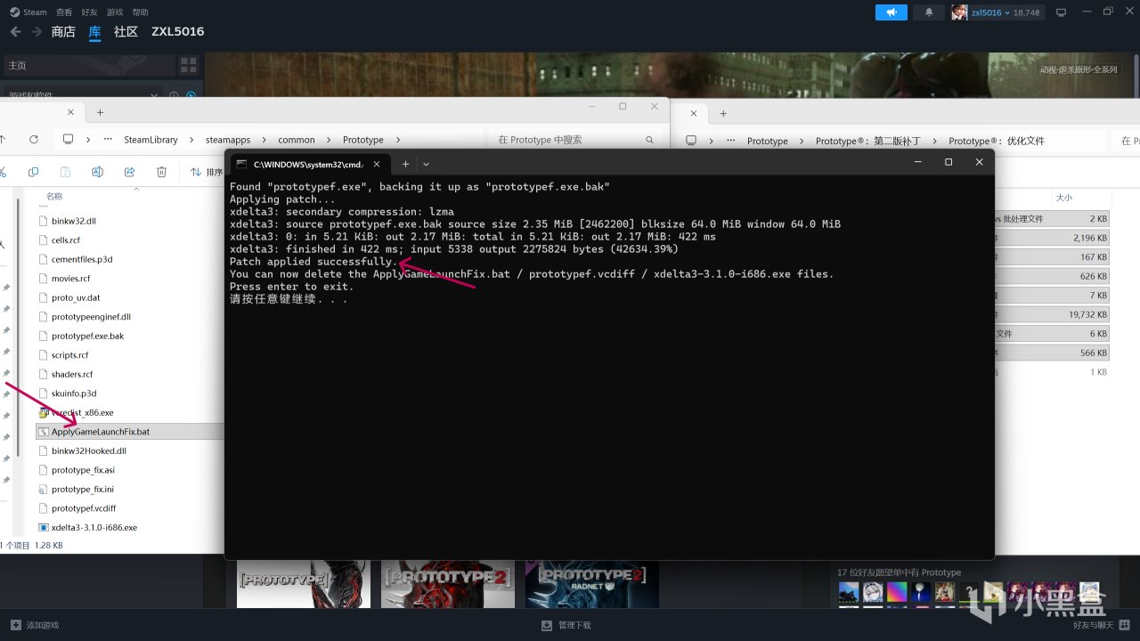Open the 查看 menu in Steam
Viewport: 1140px width, 641px height.
64,12
